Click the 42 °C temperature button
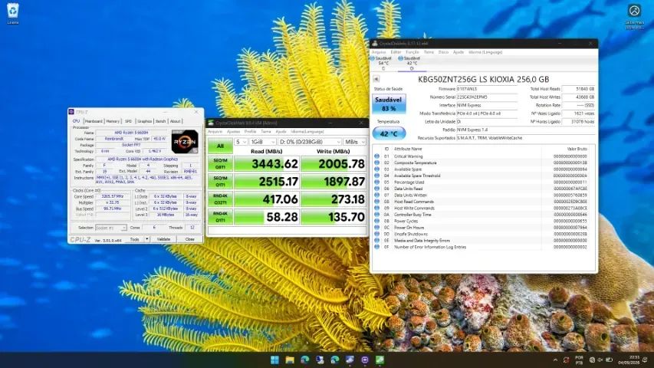The height and width of the screenshot is (368, 654). [389, 133]
